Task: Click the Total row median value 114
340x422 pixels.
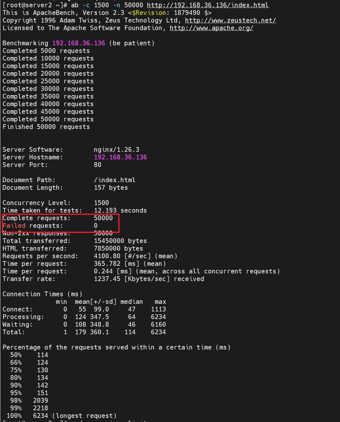Action: point(130,332)
